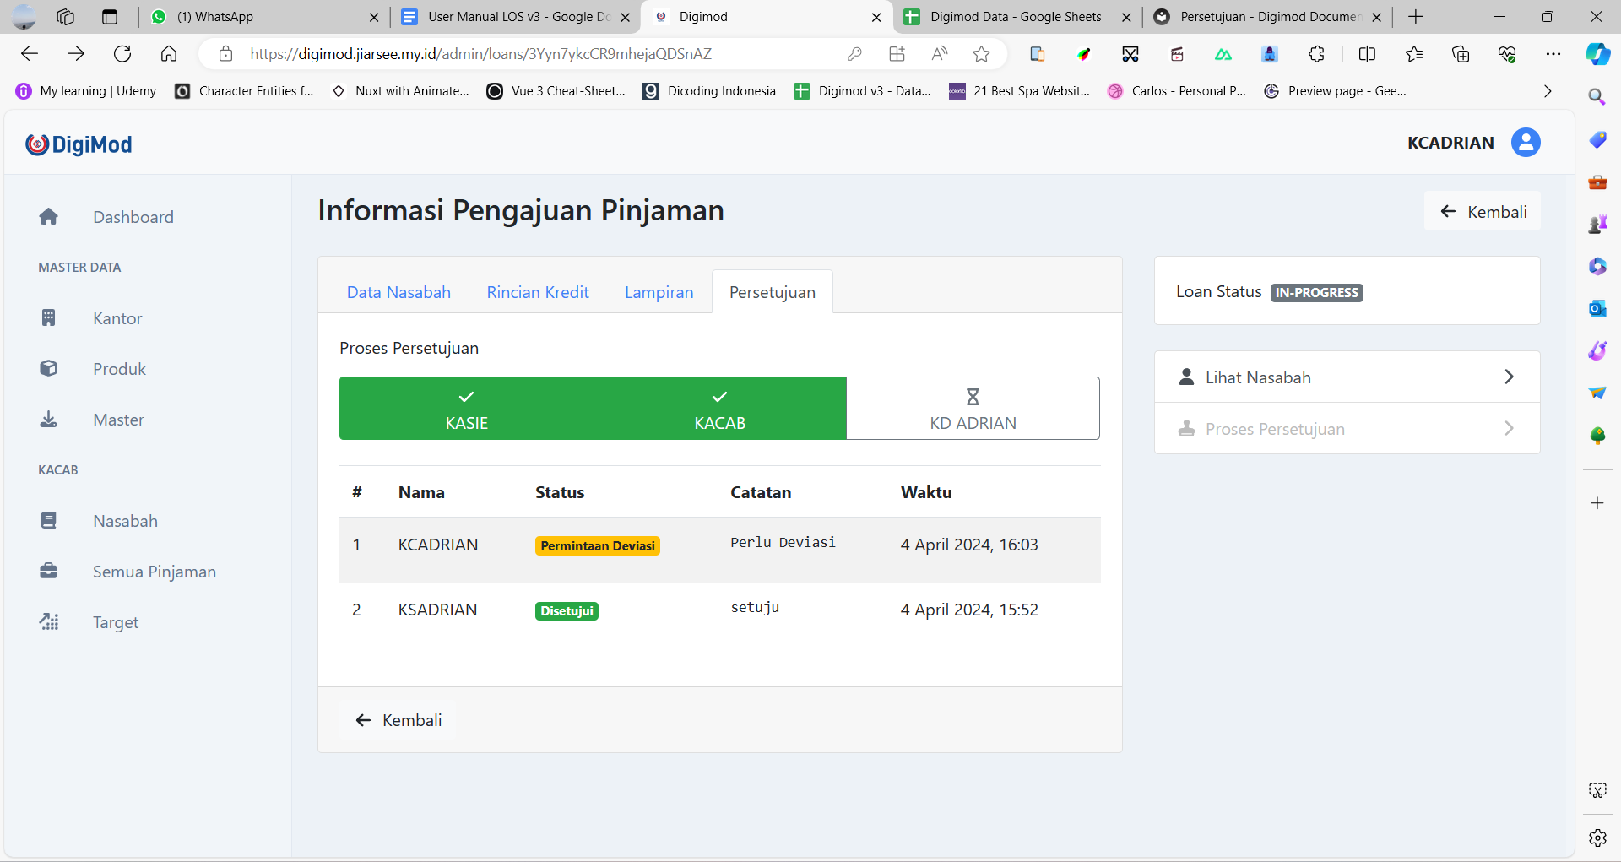This screenshot has width=1621, height=862.
Task: Click the Dashboard home icon
Action: point(49,217)
